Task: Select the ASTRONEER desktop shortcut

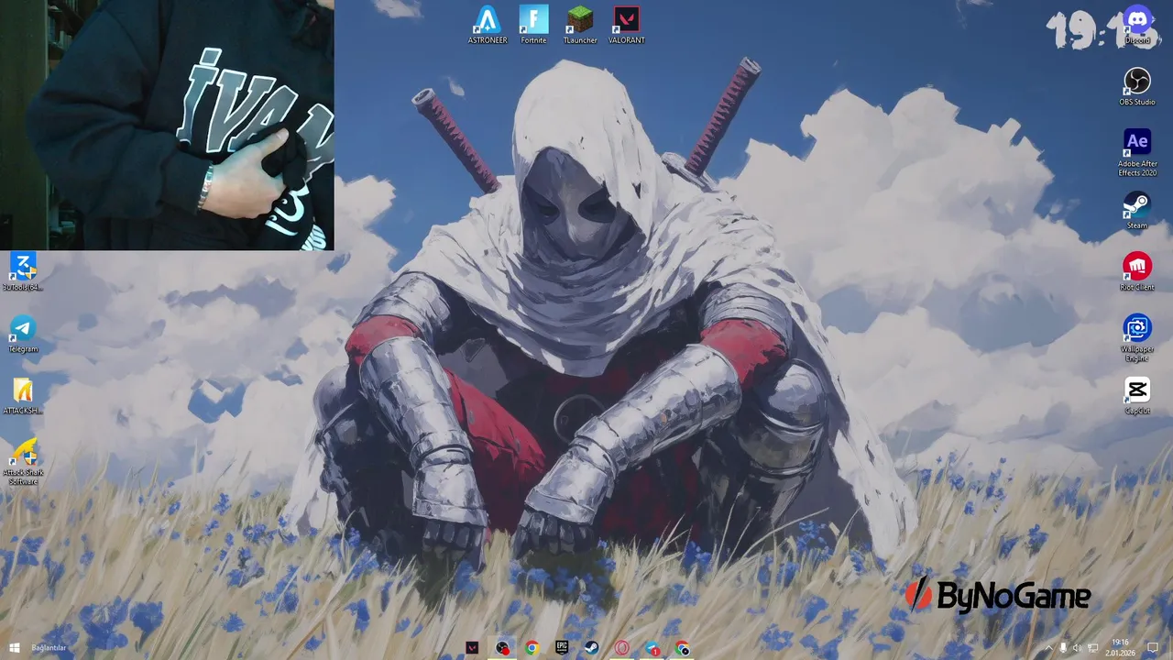Action: 488,25
